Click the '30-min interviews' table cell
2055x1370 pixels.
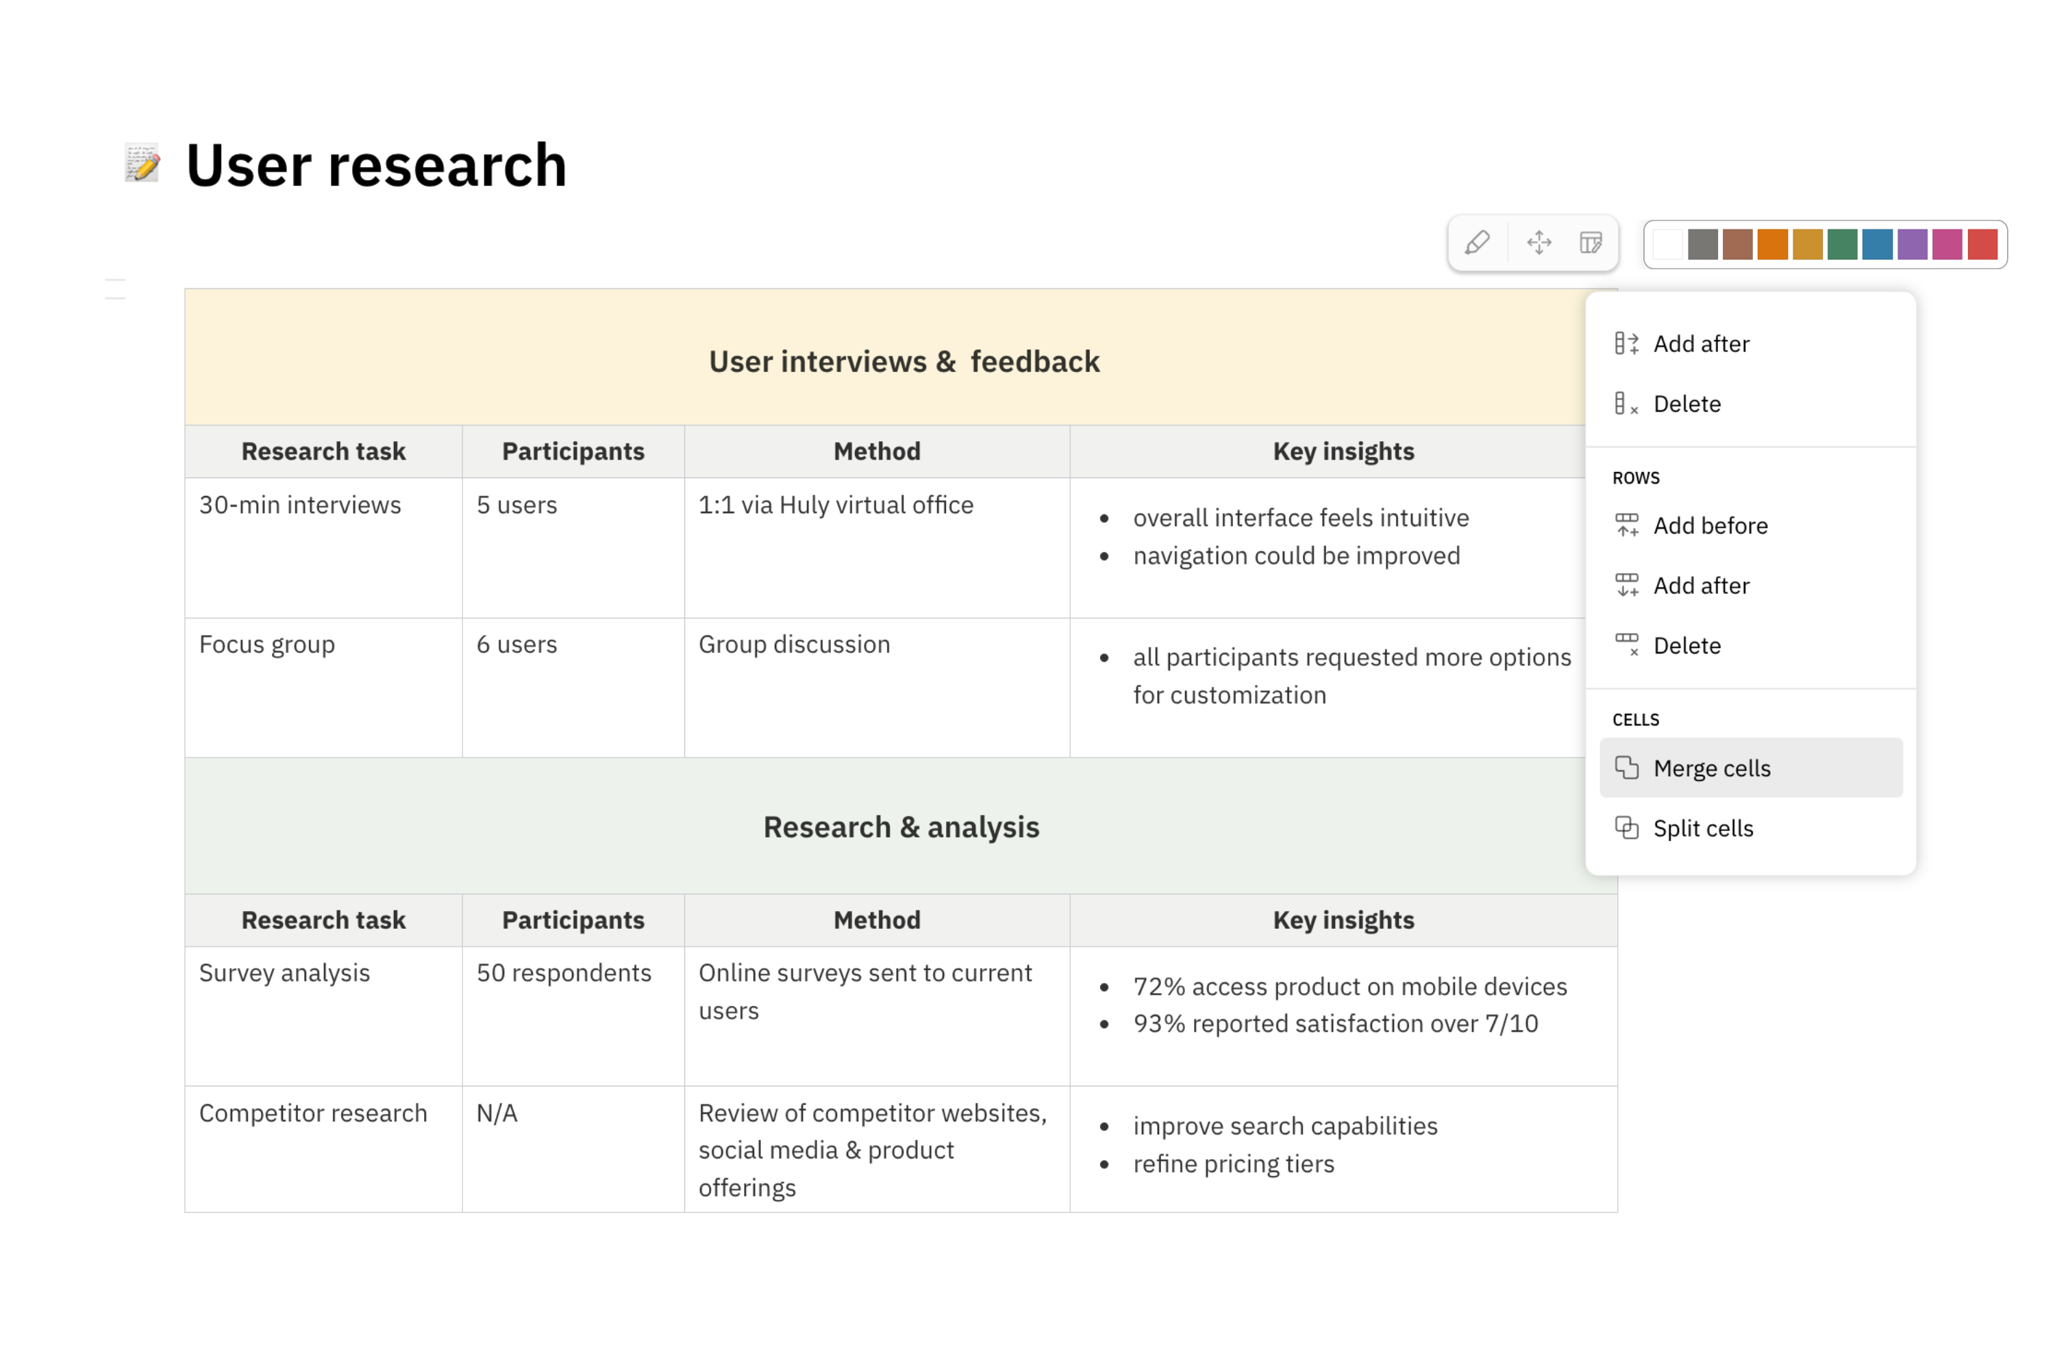[x=300, y=505]
